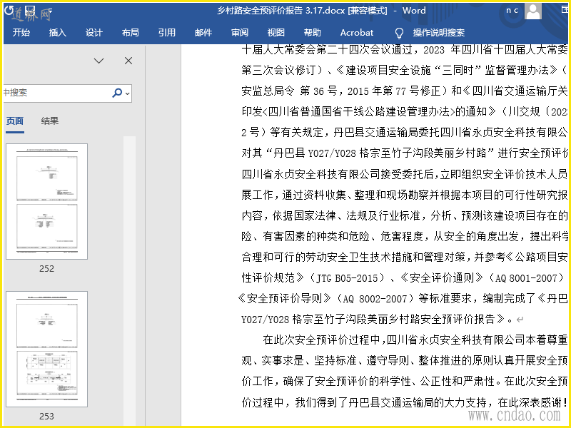Click the 操作说明搜索 search box
Screen dimensions: 571x428
(439, 32)
